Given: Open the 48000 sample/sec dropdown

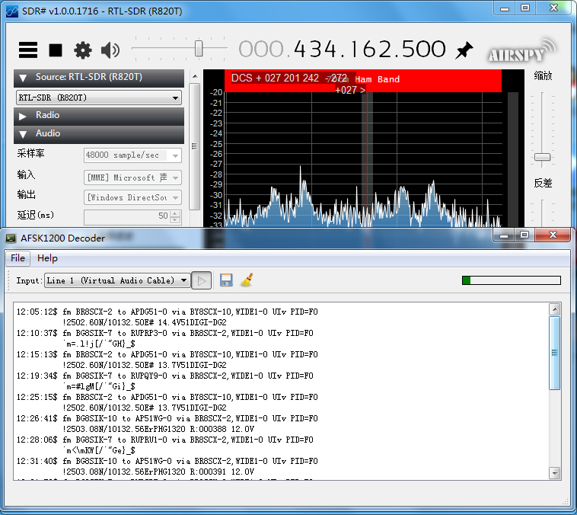Looking at the screenshot, I should pos(132,155).
